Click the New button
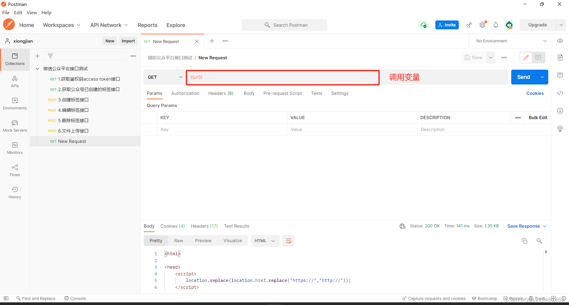This screenshot has width=569, height=305. (110, 41)
